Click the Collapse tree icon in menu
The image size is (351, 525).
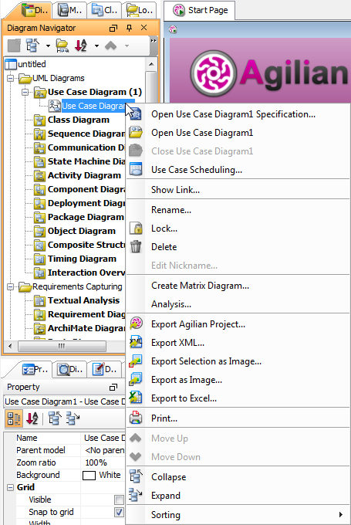click(136, 476)
